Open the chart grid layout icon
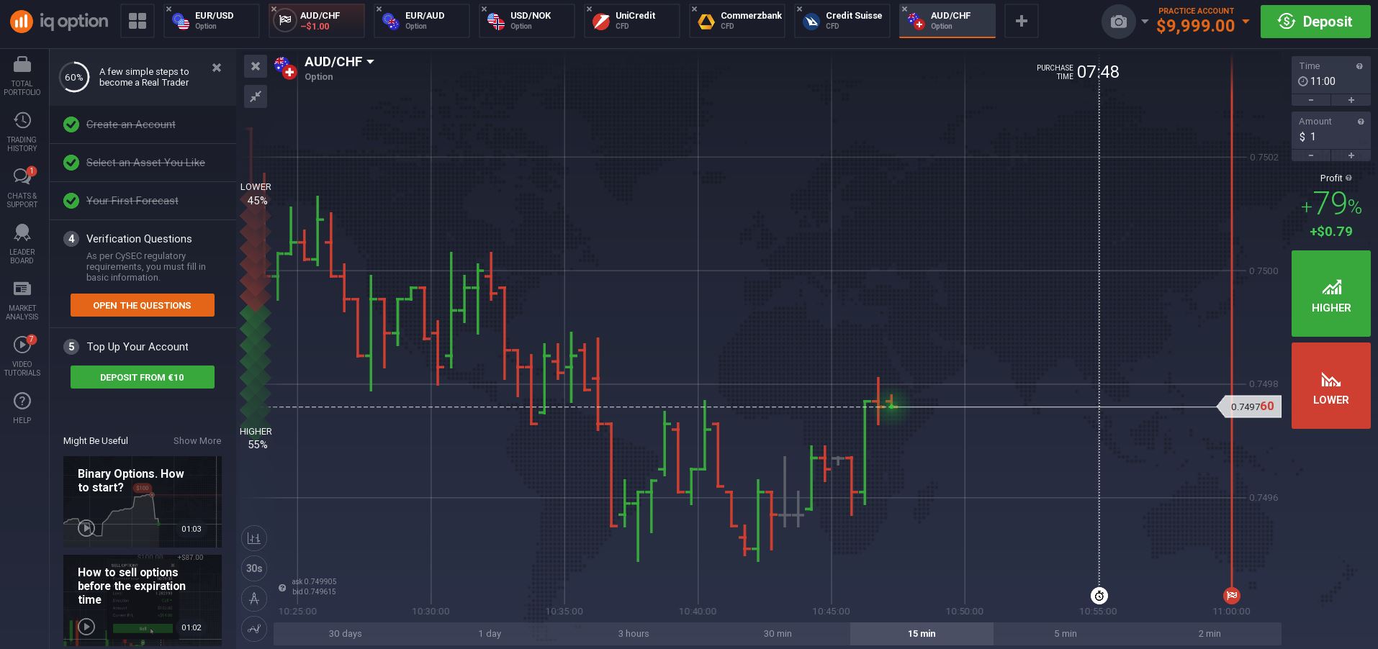The width and height of the screenshot is (1378, 649). click(137, 21)
